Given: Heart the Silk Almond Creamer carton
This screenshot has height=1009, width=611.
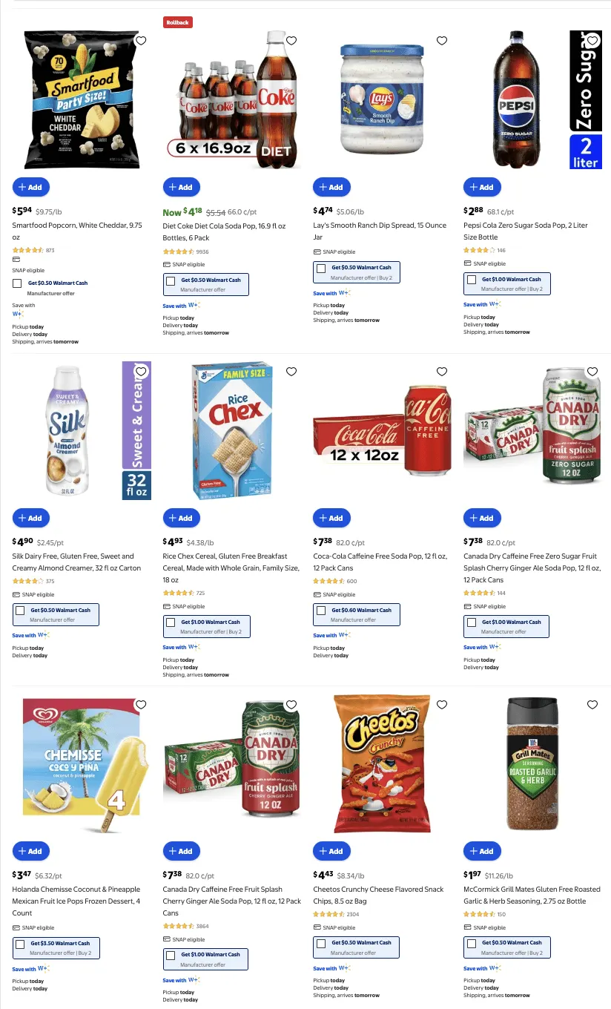Looking at the screenshot, I should [x=141, y=371].
